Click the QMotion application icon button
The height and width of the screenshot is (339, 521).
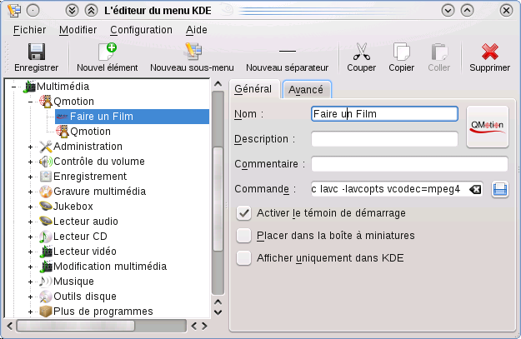click(487, 127)
